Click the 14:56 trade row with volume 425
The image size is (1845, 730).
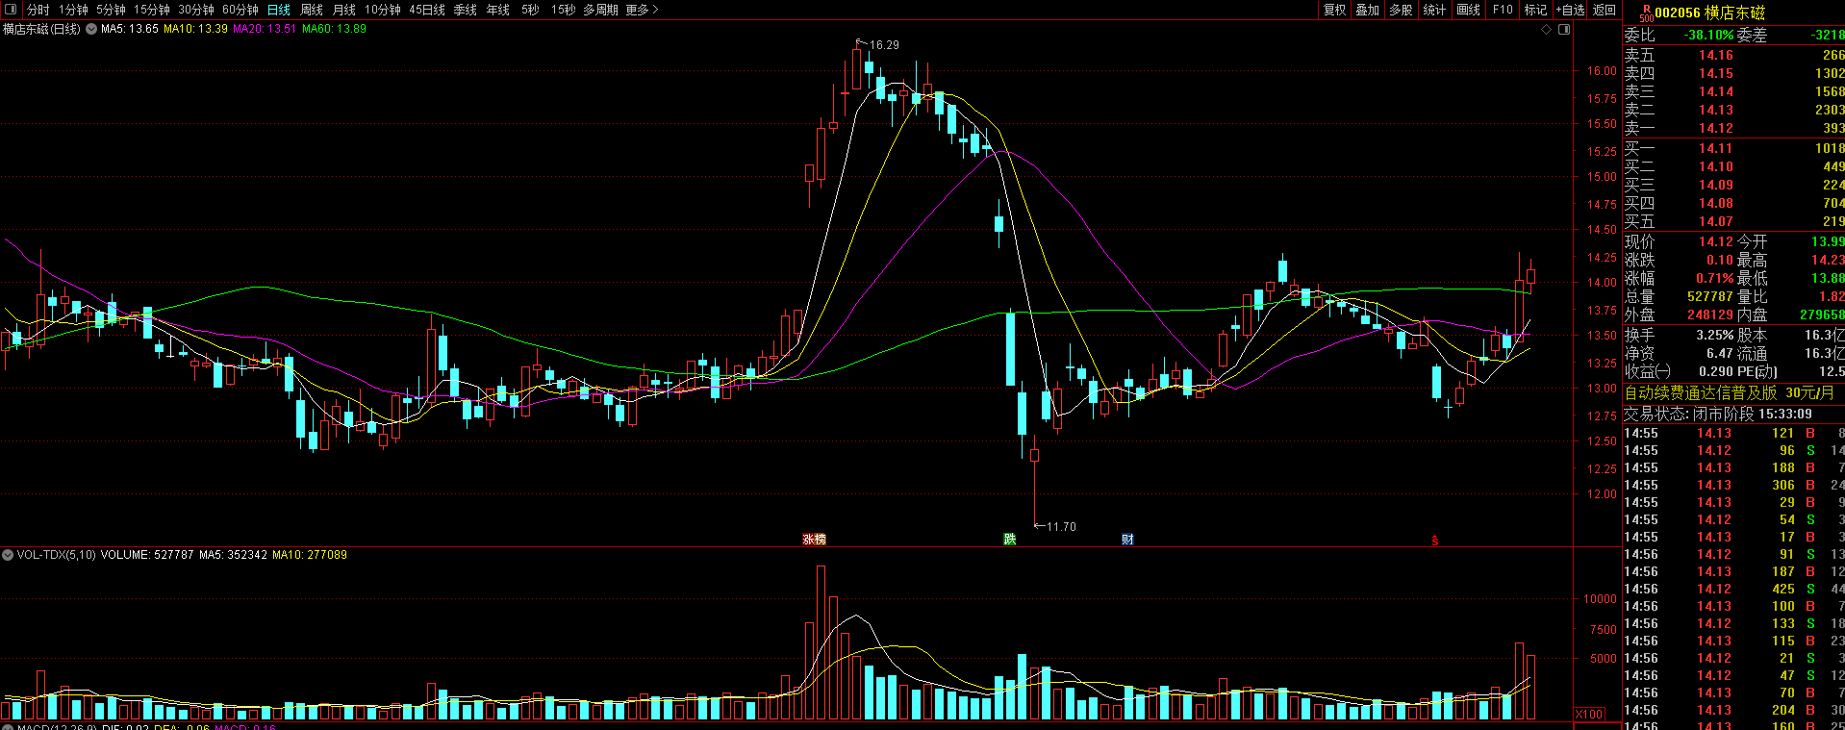coord(1734,589)
